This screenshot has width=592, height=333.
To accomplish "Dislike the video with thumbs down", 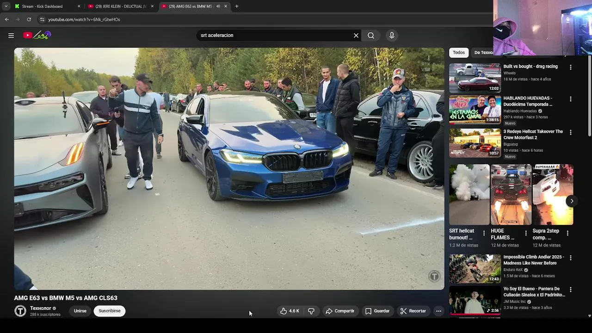I will (311, 311).
